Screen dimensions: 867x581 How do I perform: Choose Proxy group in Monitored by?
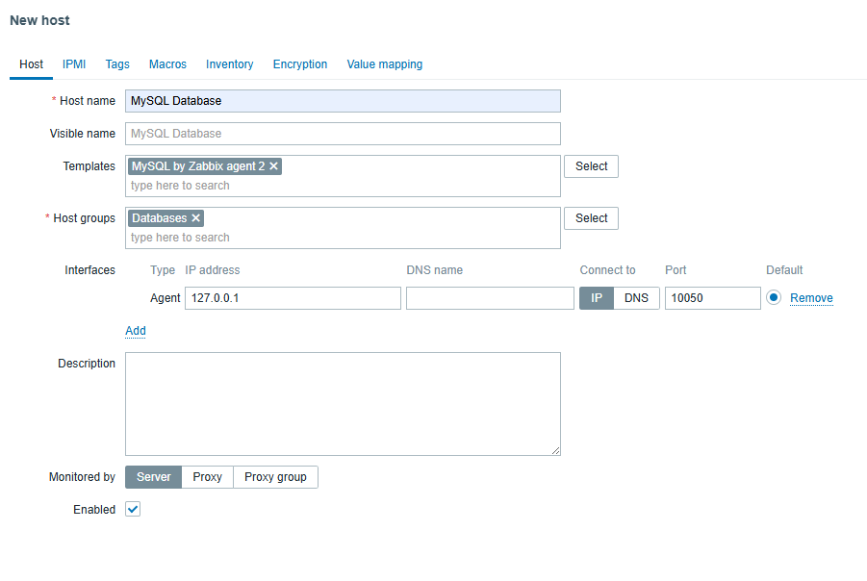(x=275, y=477)
